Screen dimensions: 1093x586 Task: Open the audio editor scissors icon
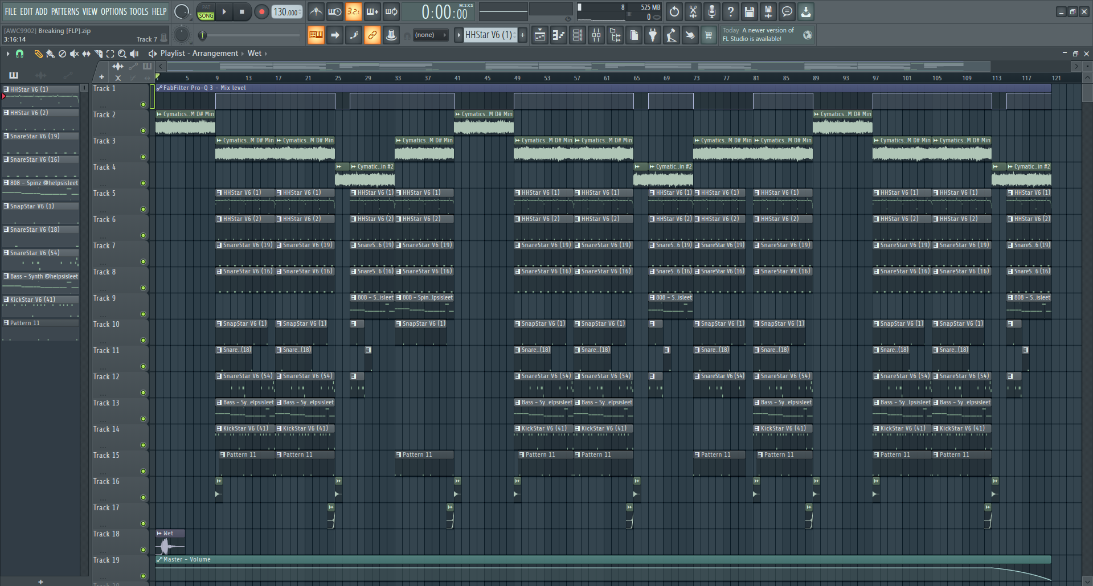[693, 11]
